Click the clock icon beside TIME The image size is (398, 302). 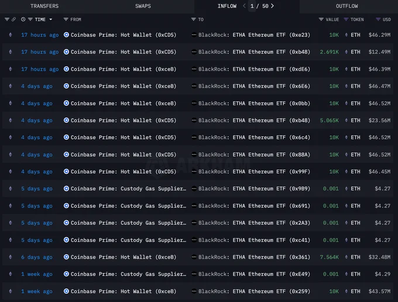(x=23, y=19)
